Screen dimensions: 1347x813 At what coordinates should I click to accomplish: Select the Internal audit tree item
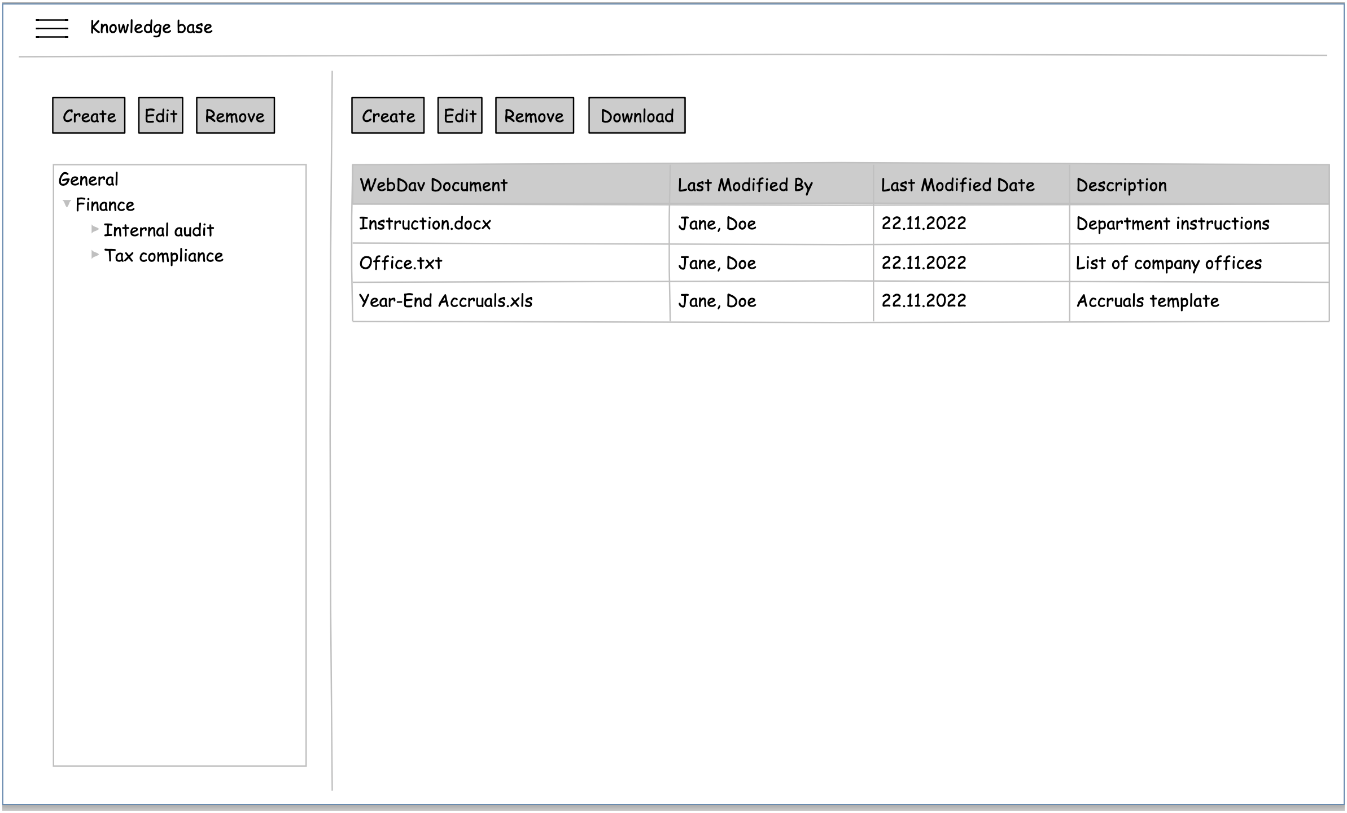(159, 229)
